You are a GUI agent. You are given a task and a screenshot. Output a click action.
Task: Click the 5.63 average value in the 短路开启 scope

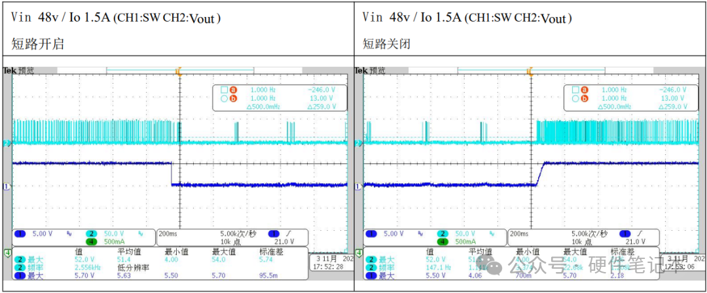click(x=124, y=275)
